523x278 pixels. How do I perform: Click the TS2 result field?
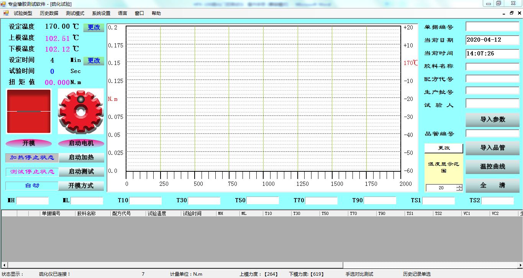(498, 200)
